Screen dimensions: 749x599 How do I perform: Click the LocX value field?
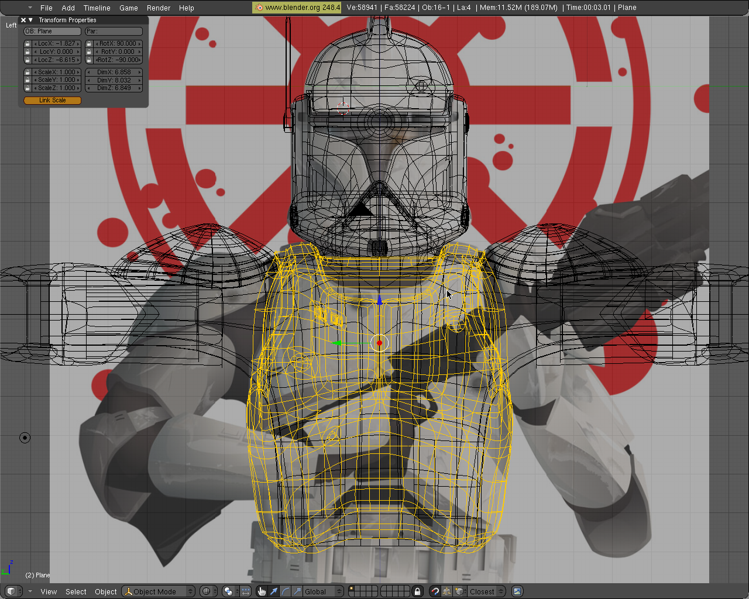(57, 44)
